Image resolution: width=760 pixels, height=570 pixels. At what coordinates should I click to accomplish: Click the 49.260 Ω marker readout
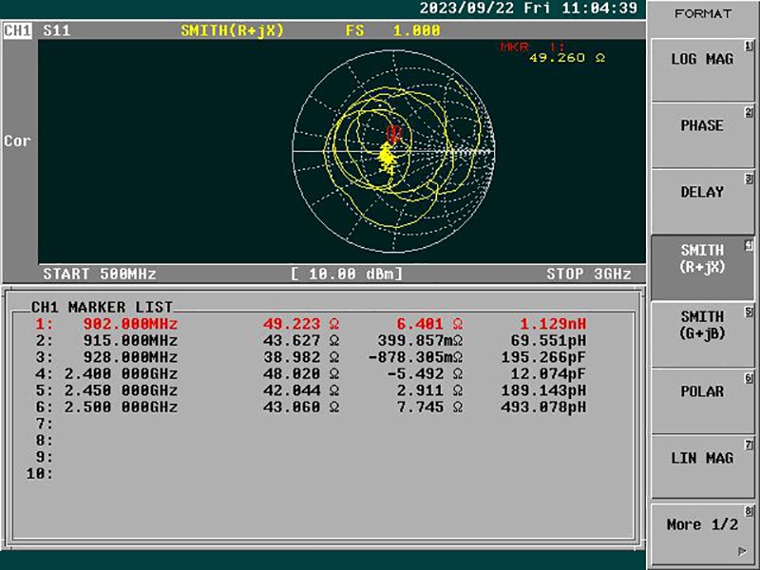(x=567, y=58)
